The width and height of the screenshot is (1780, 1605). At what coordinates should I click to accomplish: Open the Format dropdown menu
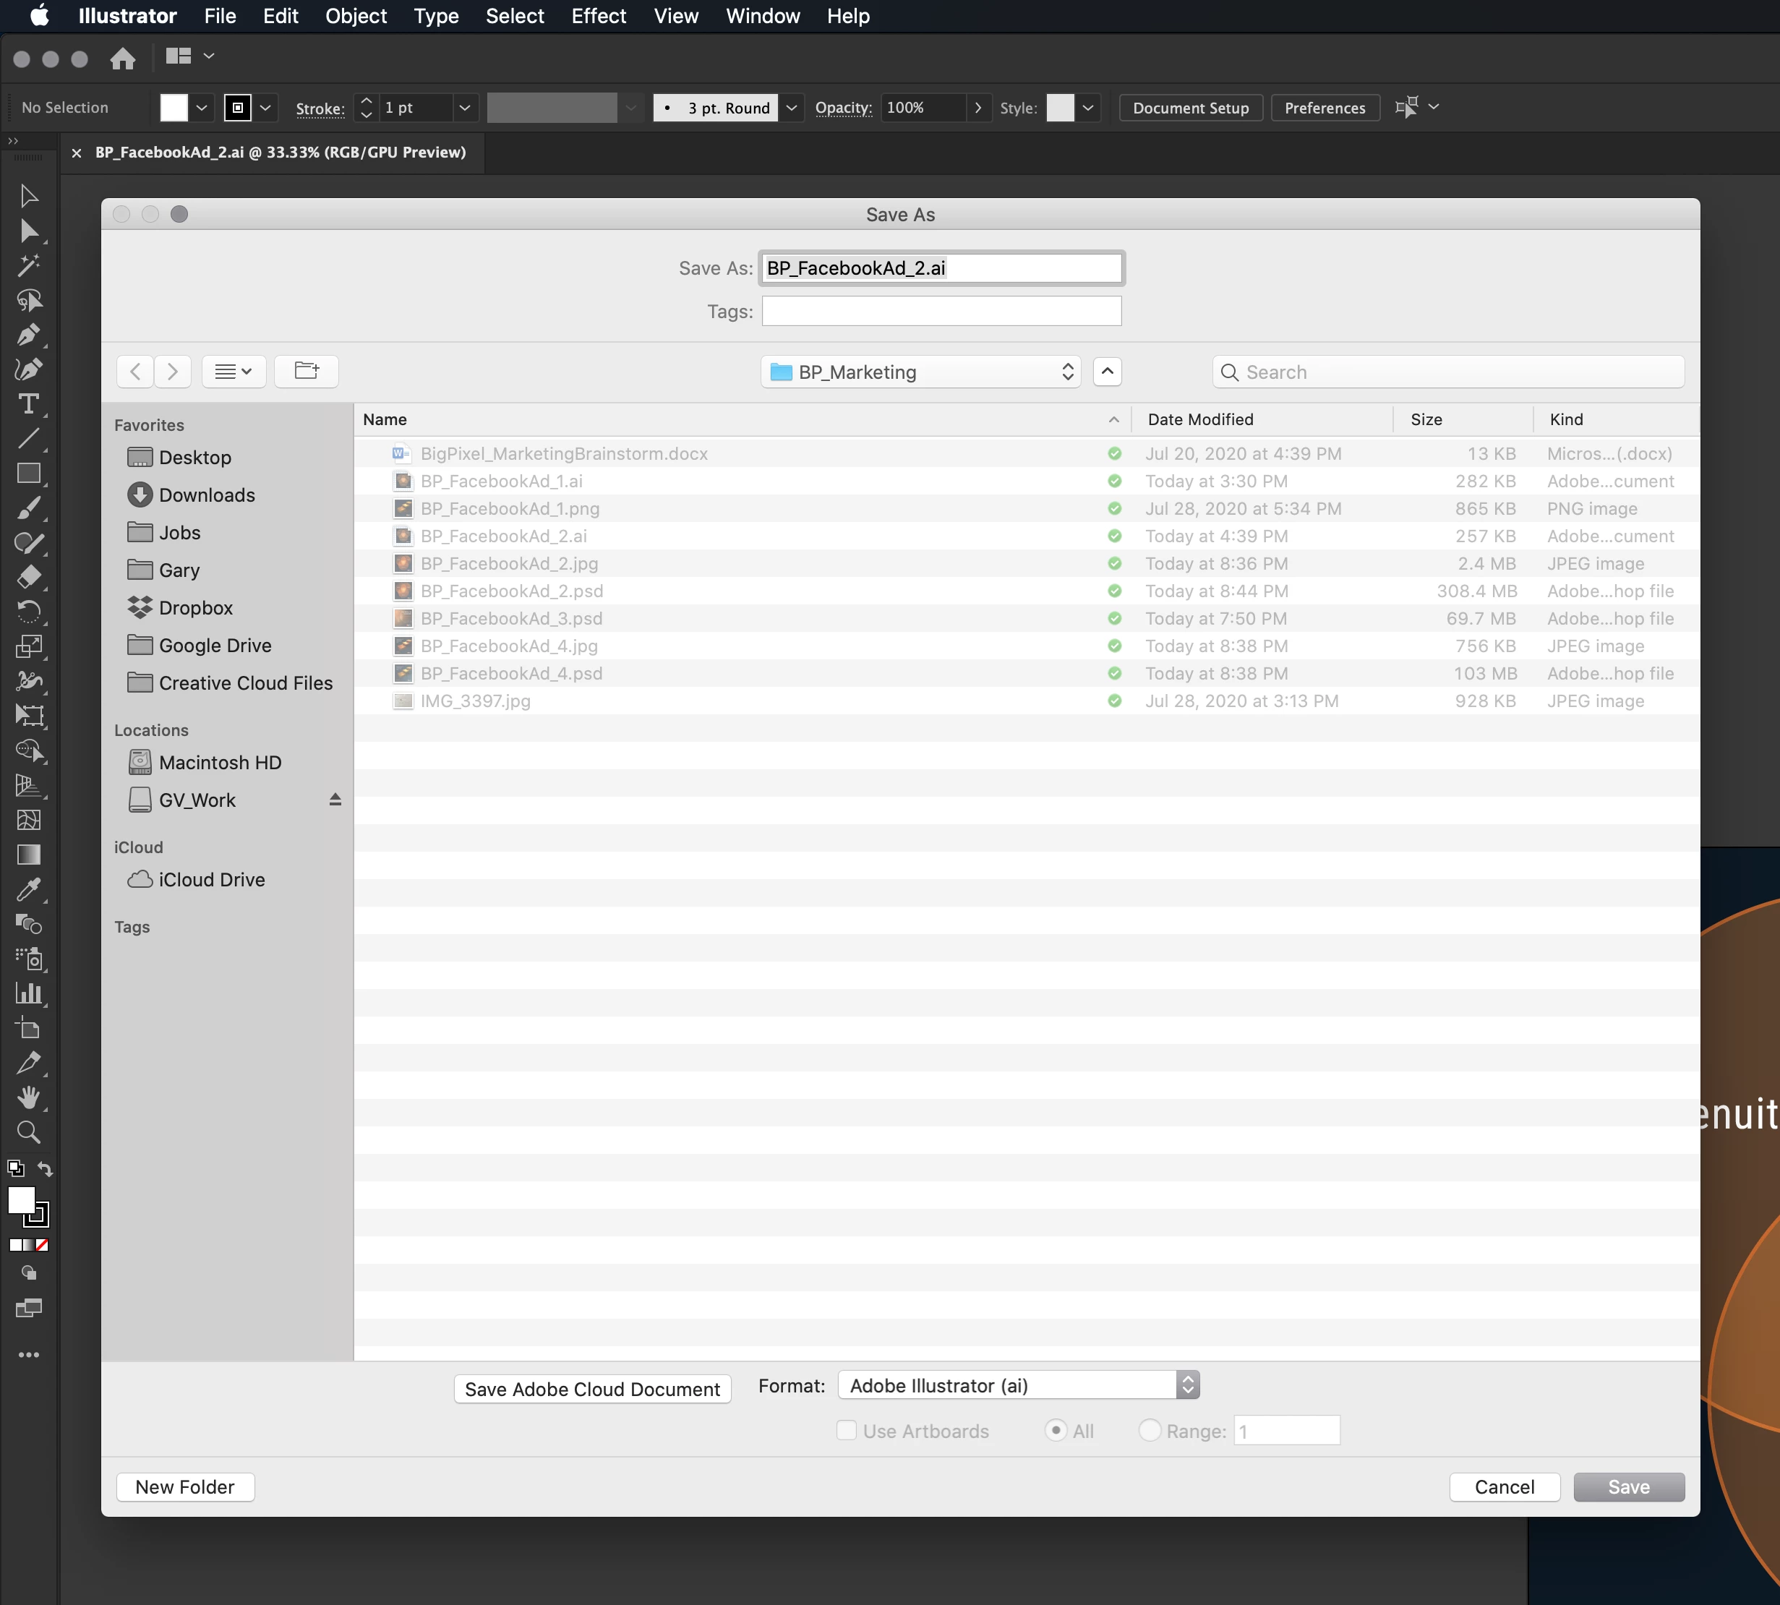pos(1018,1385)
